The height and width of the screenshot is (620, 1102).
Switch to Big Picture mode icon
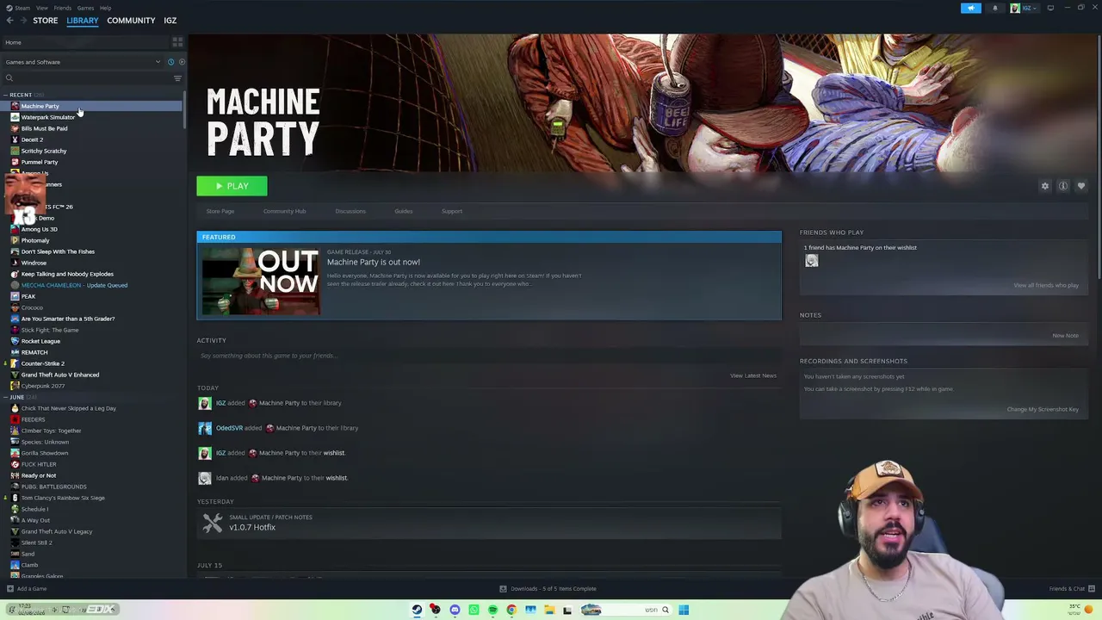tap(1050, 8)
